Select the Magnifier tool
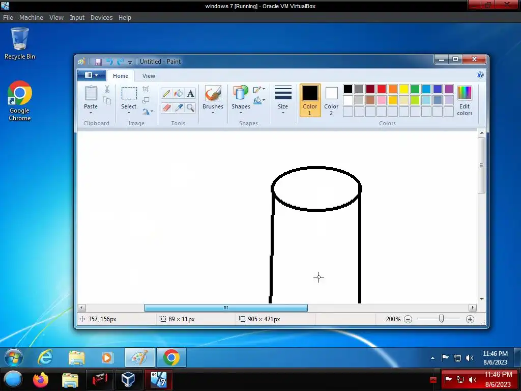 click(190, 108)
